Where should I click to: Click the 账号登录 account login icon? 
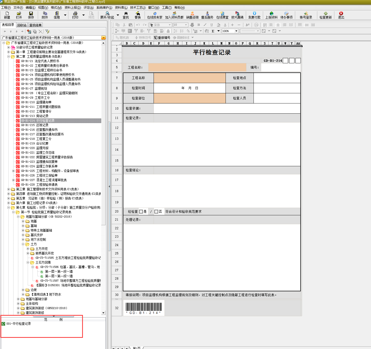click(x=306, y=15)
